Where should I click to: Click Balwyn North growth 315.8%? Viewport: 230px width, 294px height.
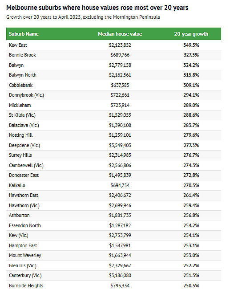[191, 75]
